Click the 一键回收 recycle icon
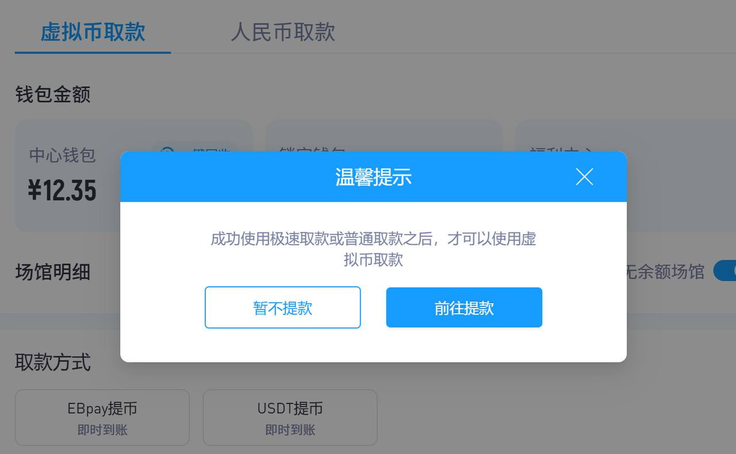The height and width of the screenshot is (454, 736). [167, 152]
